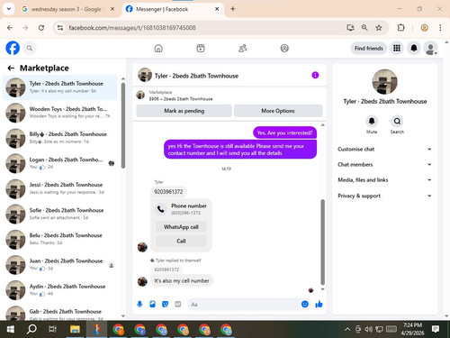
Task: Choose a GIF icon in composer
Action: [178, 305]
